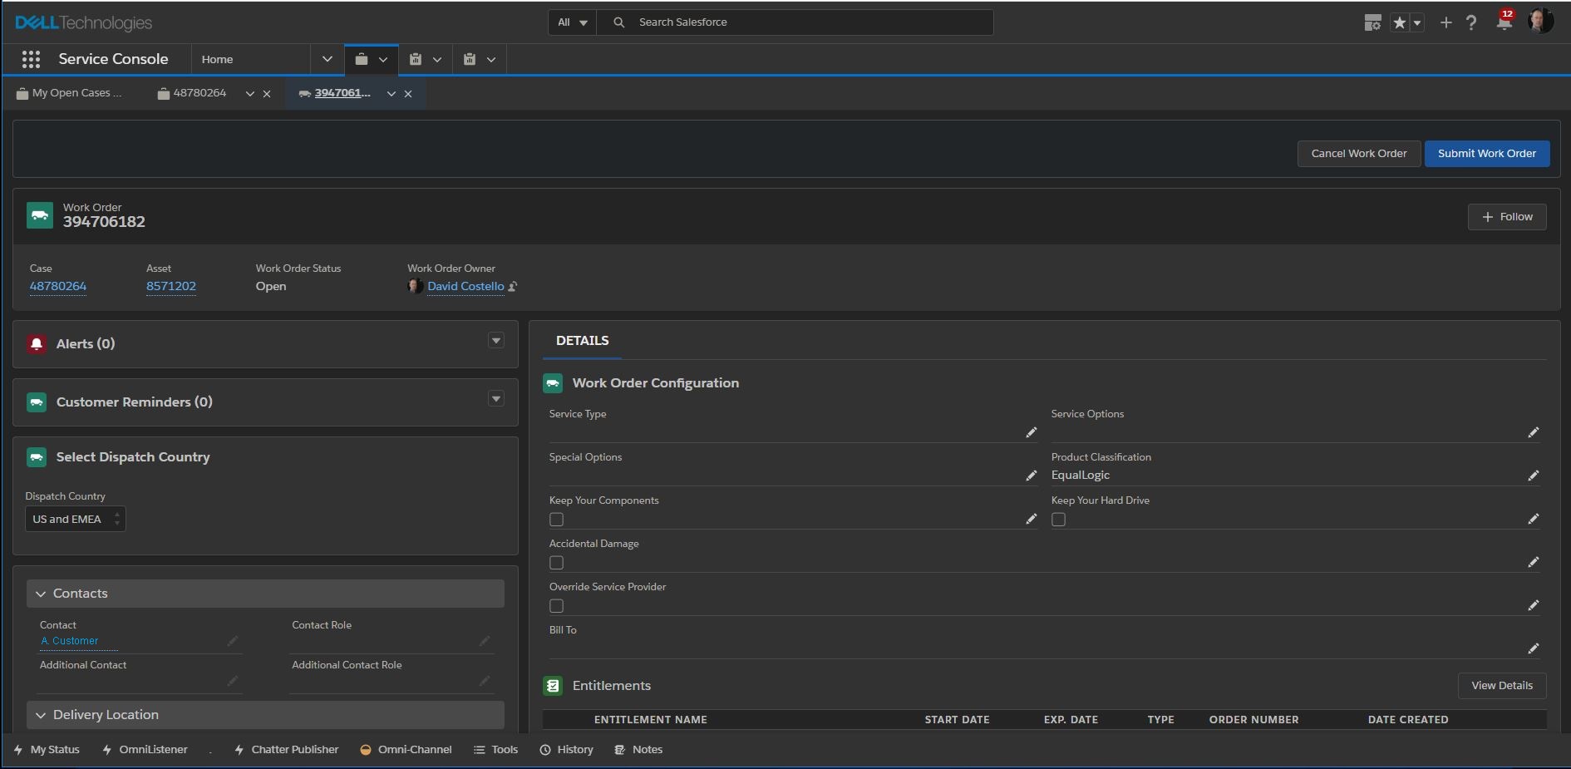1571x769 pixels.
Task: Enable Keep Your Components checkbox
Action: click(x=557, y=520)
